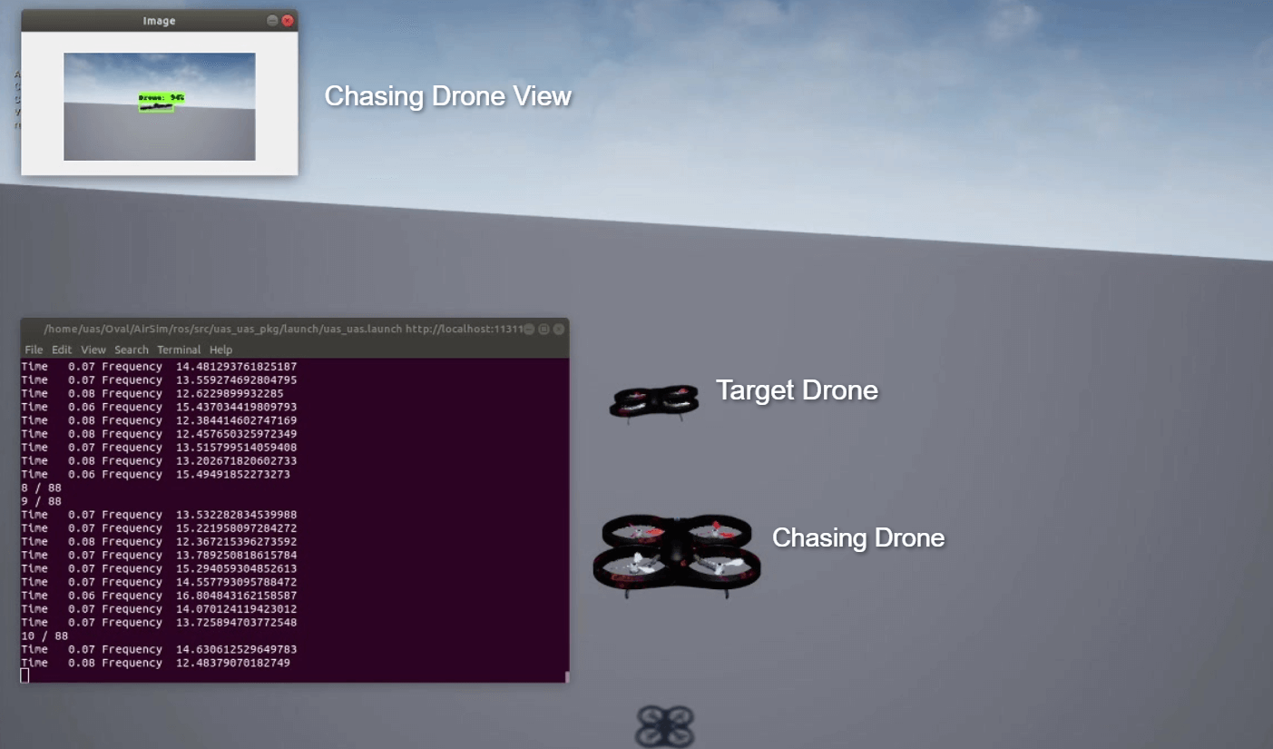Image resolution: width=1273 pixels, height=749 pixels.
Task: Open the Terminal menu item
Action: (179, 350)
